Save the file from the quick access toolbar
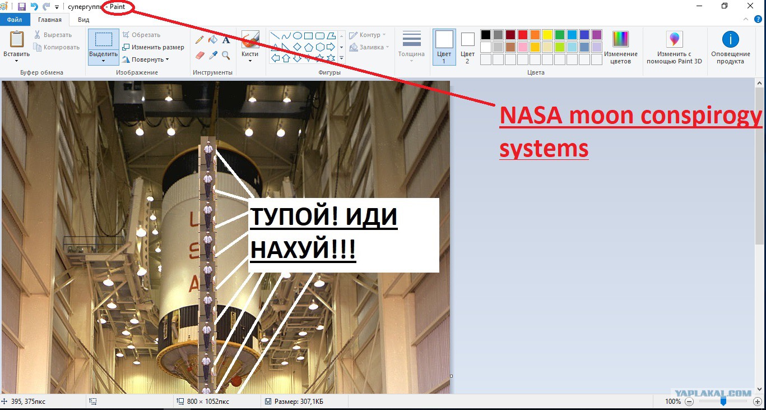The width and height of the screenshot is (766, 410). (22, 7)
